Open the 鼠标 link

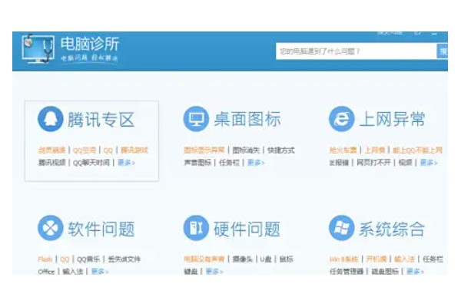click(286, 259)
